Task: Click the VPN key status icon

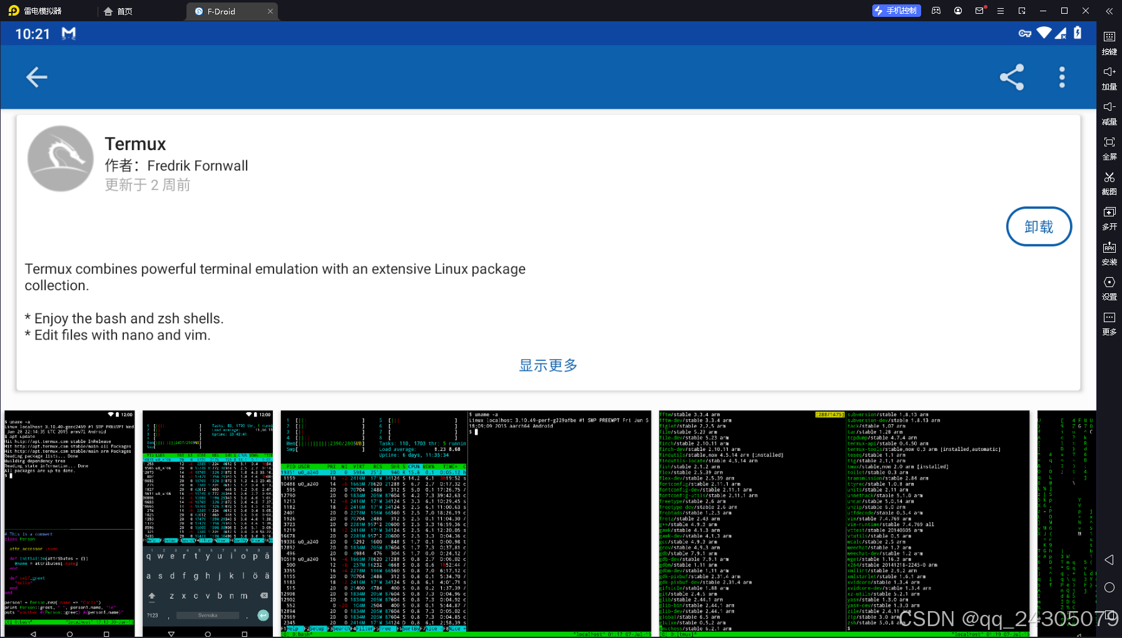Action: click(1025, 33)
